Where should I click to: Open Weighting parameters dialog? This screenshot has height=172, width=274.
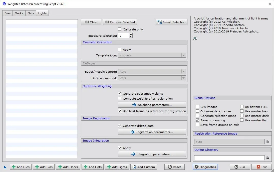(152, 105)
